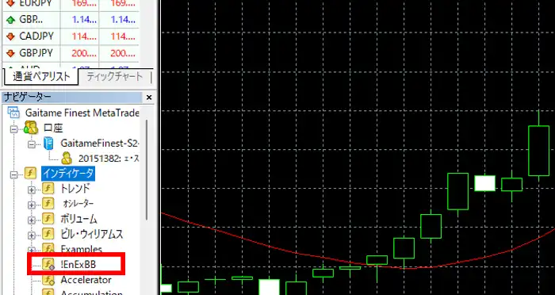
Task: Close the ナビゲーター panel
Action: pyautogui.click(x=149, y=97)
